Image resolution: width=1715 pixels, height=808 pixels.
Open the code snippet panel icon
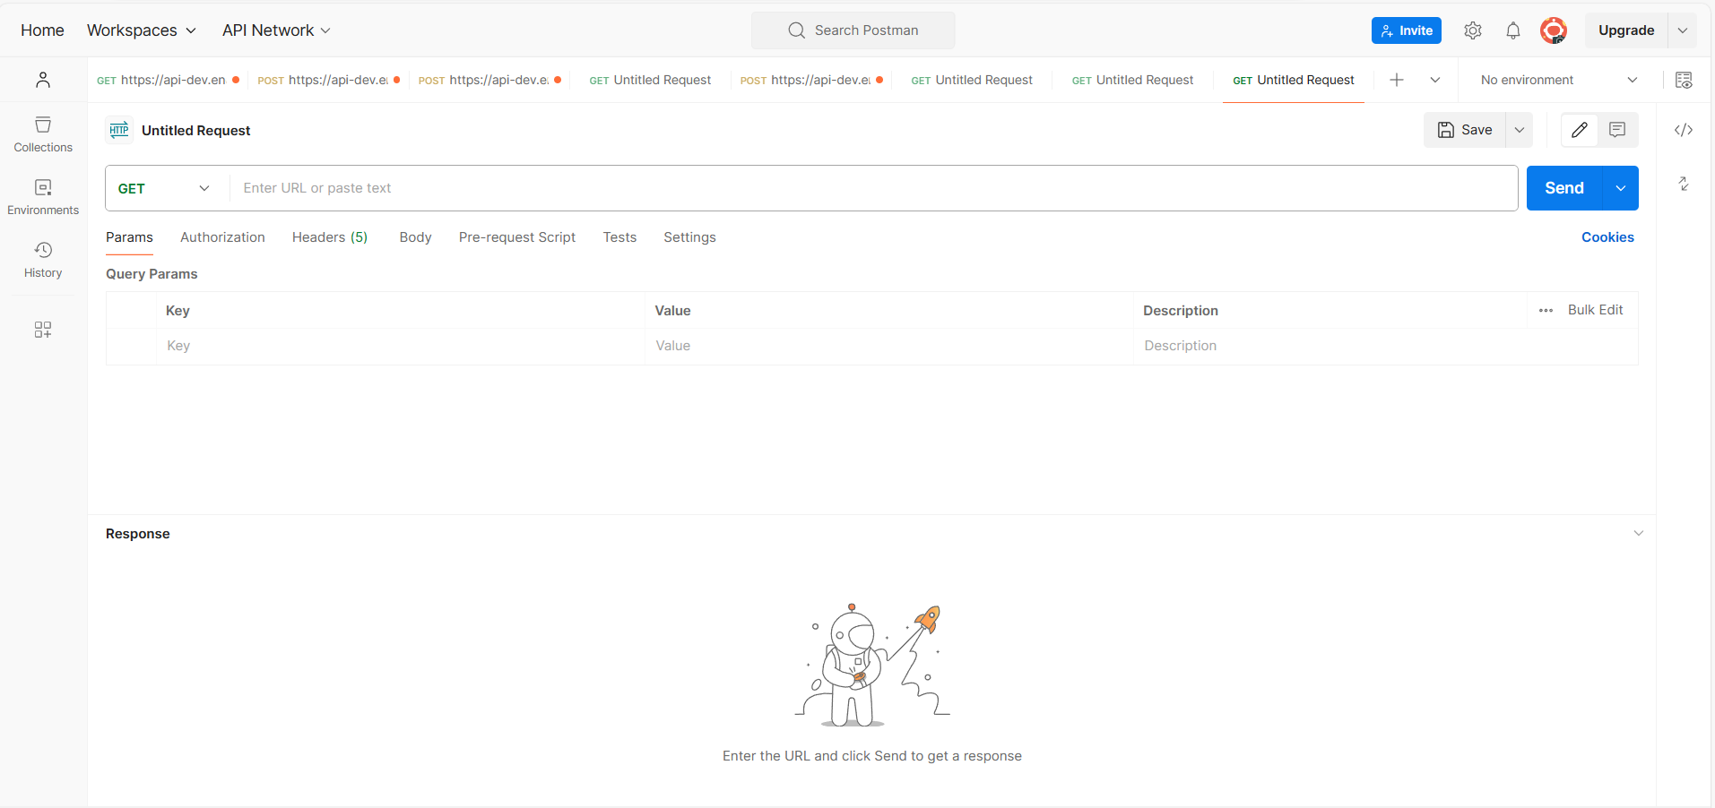tap(1683, 130)
